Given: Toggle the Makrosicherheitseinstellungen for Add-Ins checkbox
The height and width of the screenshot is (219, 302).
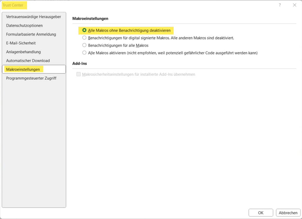Looking at the screenshot, I should [x=79, y=74].
